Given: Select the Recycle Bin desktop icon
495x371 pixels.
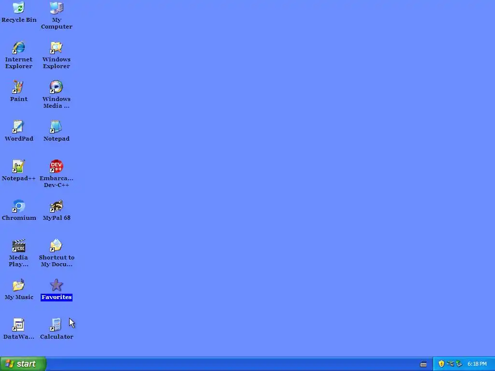Looking at the screenshot, I should click(x=19, y=8).
